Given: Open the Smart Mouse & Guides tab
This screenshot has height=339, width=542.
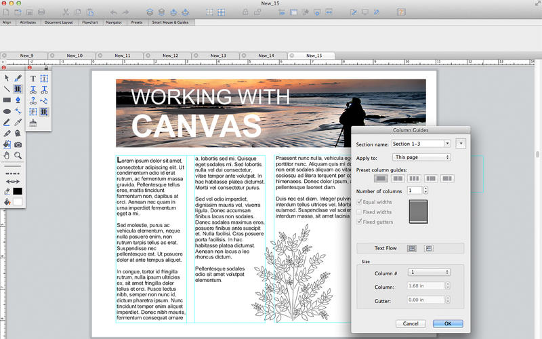Looking at the screenshot, I should pyautogui.click(x=171, y=22).
